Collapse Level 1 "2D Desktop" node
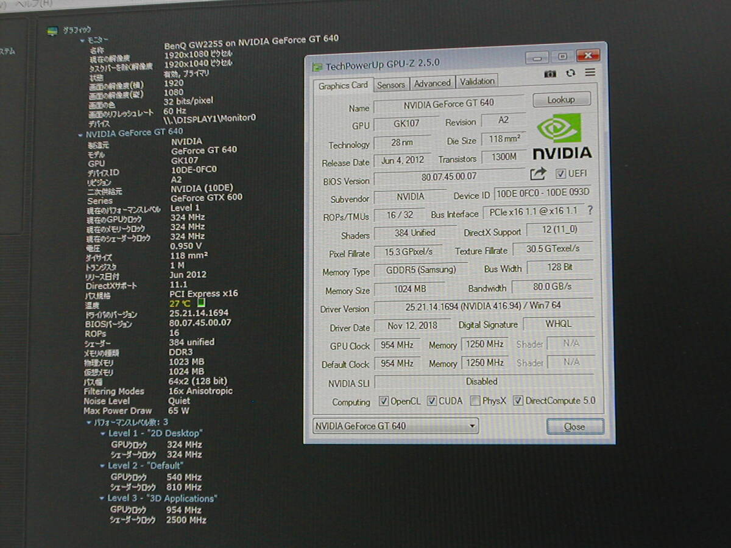 (102, 434)
